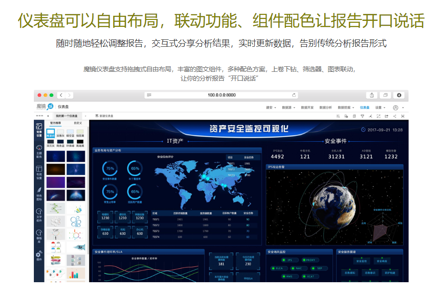Click the fullscreen icon at toolbar end
This screenshot has height=291, width=442.
(403, 116)
